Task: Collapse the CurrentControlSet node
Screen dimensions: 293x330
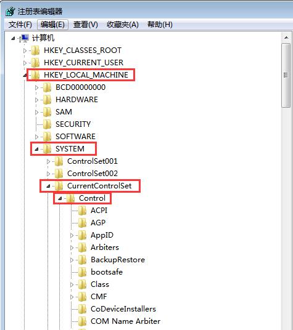Action: (49, 186)
